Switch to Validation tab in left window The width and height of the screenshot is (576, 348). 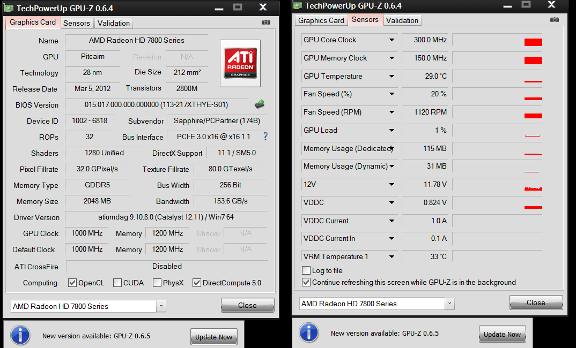114,23
